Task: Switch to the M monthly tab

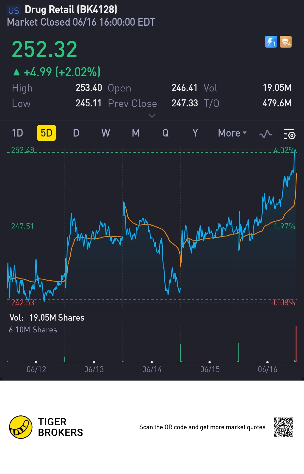Action: tap(136, 133)
